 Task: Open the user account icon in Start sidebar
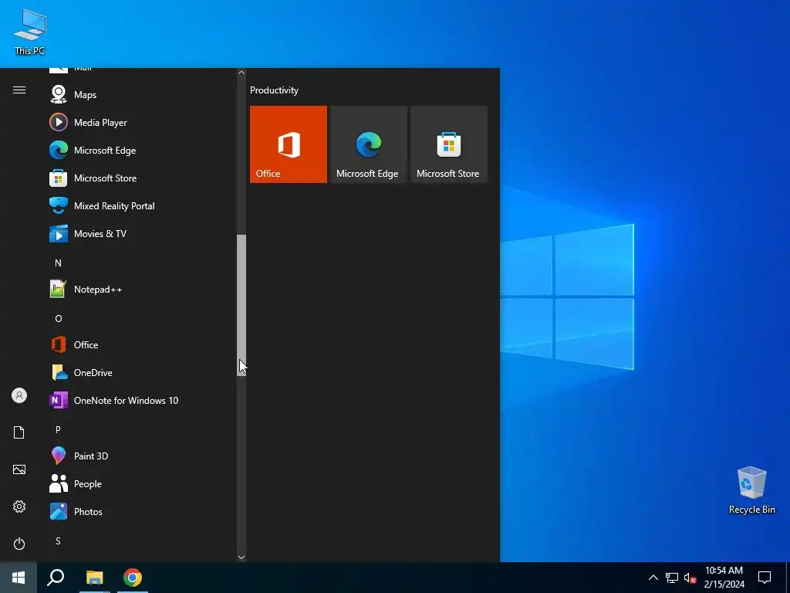(x=19, y=395)
